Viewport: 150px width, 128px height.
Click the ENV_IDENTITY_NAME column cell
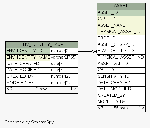[28, 58]
